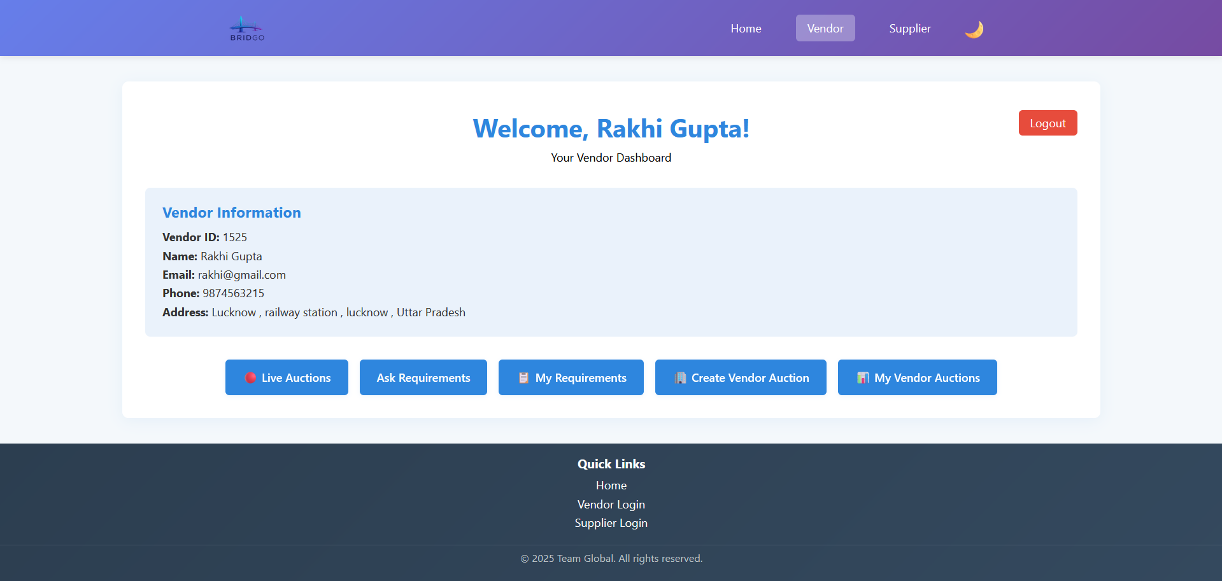Click the building icon on Create Vendor Auction
This screenshot has height=581, width=1222.
click(680, 378)
